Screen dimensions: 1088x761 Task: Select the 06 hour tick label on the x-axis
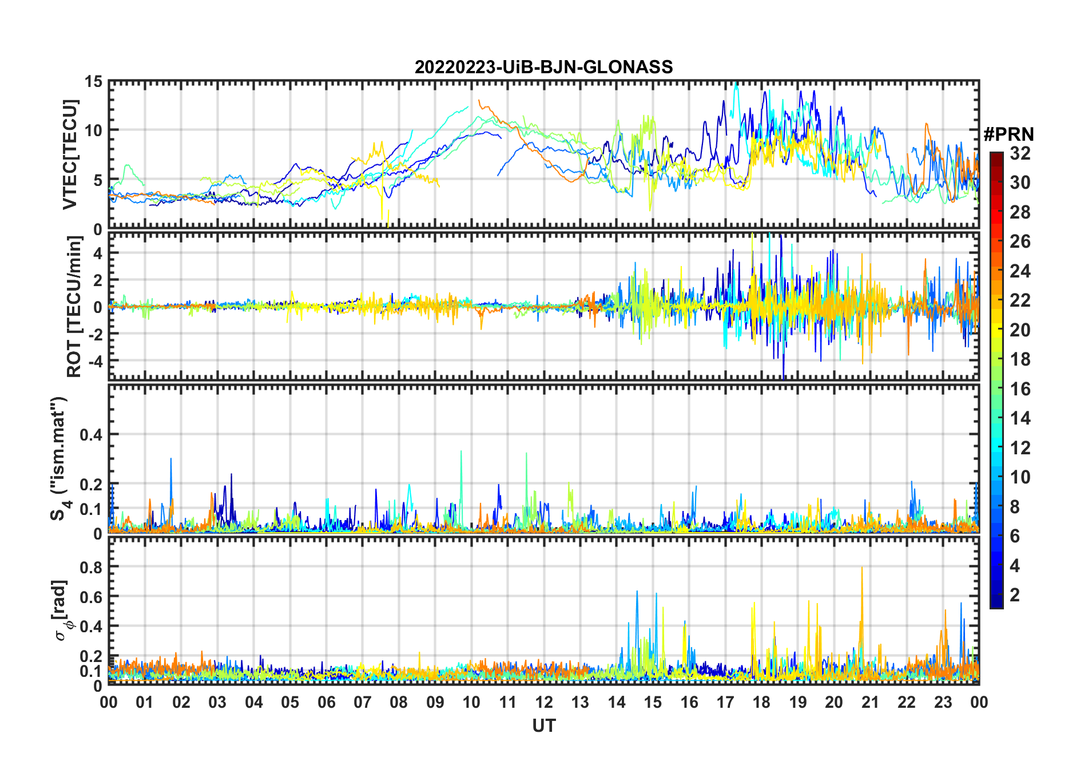(x=326, y=702)
